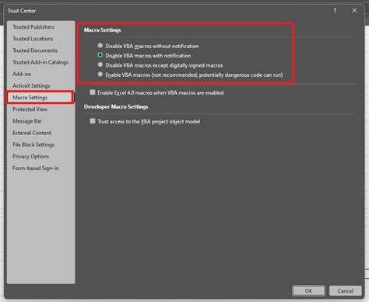The width and height of the screenshot is (369, 302).
Task: Open External Content settings
Action: (x=32, y=133)
